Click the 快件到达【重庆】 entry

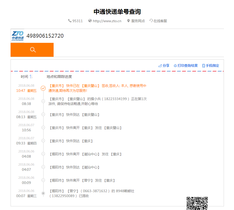(71, 141)
